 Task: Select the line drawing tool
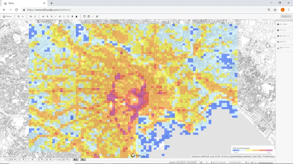click(x=55, y=16)
